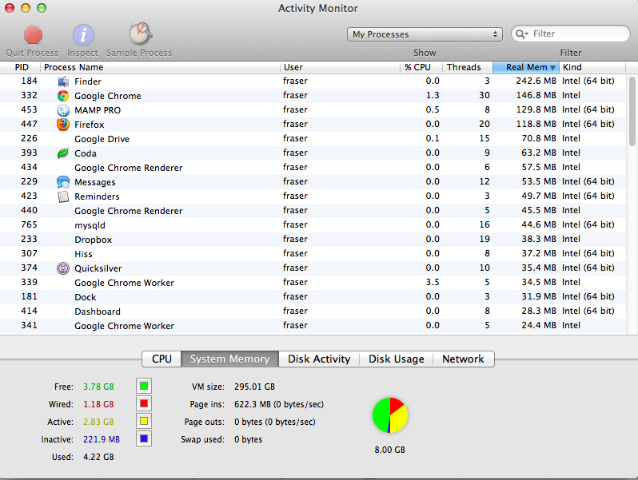
Task: Select the Dropbox process row
Action: tap(313, 240)
